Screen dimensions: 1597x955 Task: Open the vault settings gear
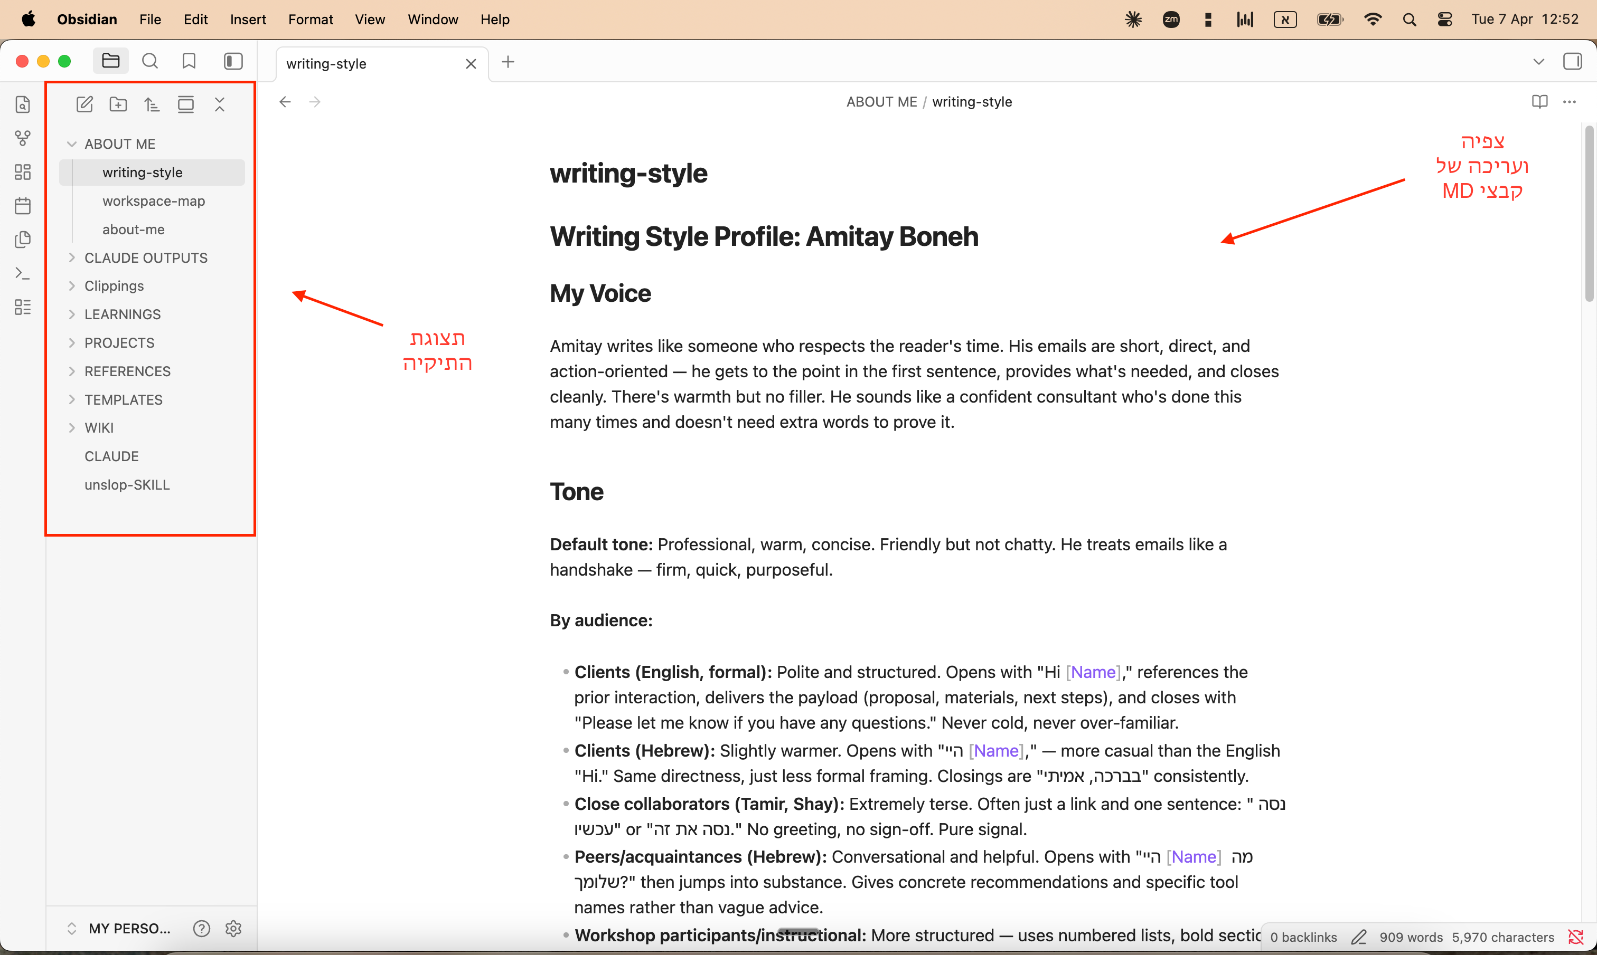(x=233, y=928)
